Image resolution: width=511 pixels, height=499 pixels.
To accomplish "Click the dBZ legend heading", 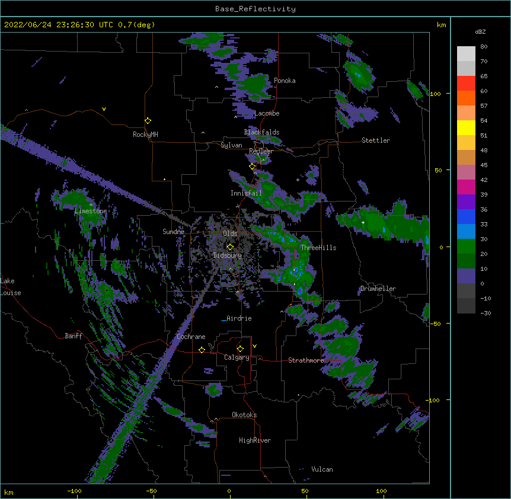I will (480, 32).
